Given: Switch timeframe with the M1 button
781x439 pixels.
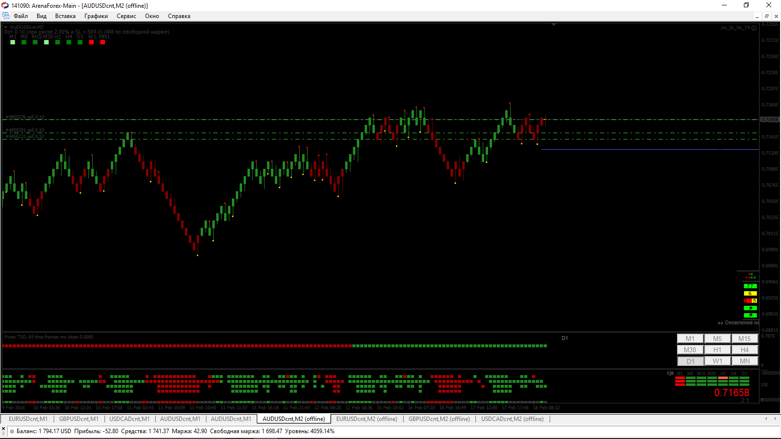Looking at the screenshot, I should coord(690,339).
